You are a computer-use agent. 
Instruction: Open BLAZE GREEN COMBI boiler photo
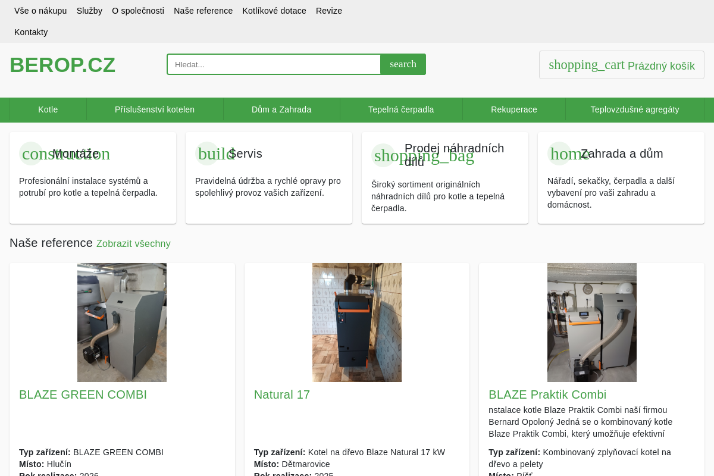(x=122, y=322)
